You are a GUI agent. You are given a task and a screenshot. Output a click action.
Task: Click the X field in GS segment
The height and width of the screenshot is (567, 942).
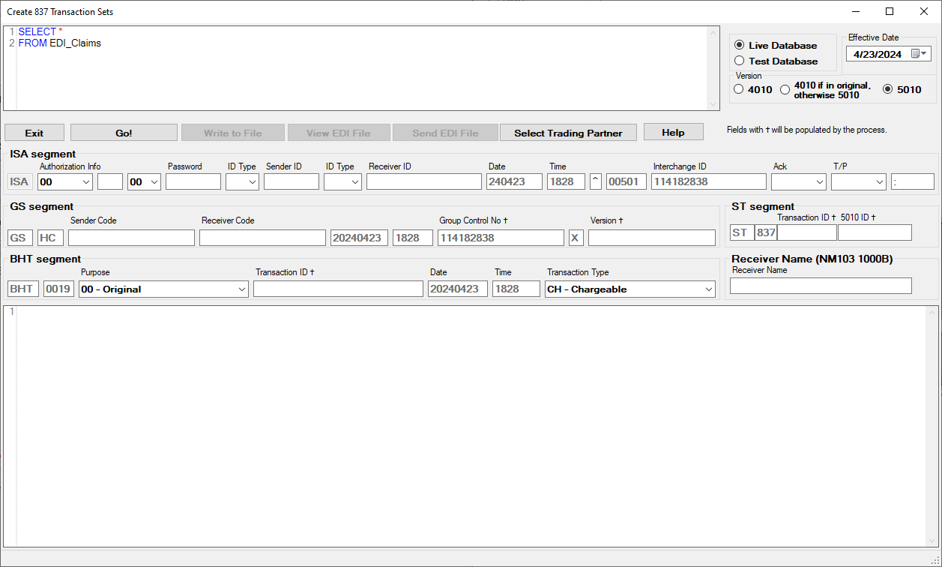pos(576,238)
